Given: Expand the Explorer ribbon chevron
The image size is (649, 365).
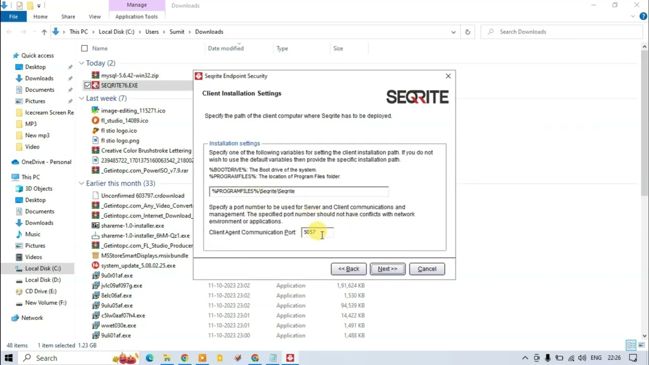Looking at the screenshot, I should tap(632, 17).
